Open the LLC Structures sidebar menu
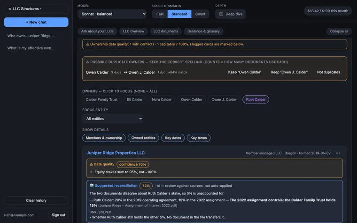Screen dimensions: 357x223 click(36, 9)
